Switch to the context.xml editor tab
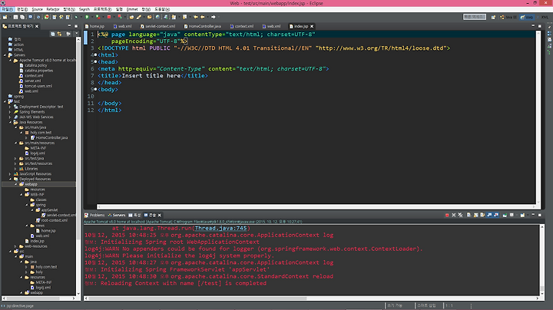 coord(242,26)
